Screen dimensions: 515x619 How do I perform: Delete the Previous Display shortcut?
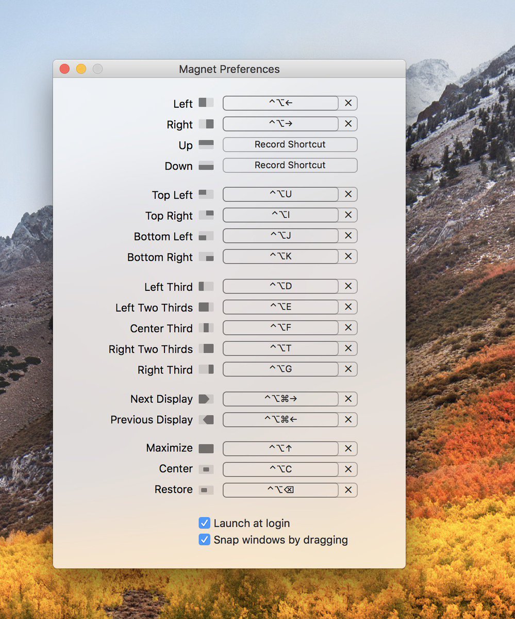point(348,419)
